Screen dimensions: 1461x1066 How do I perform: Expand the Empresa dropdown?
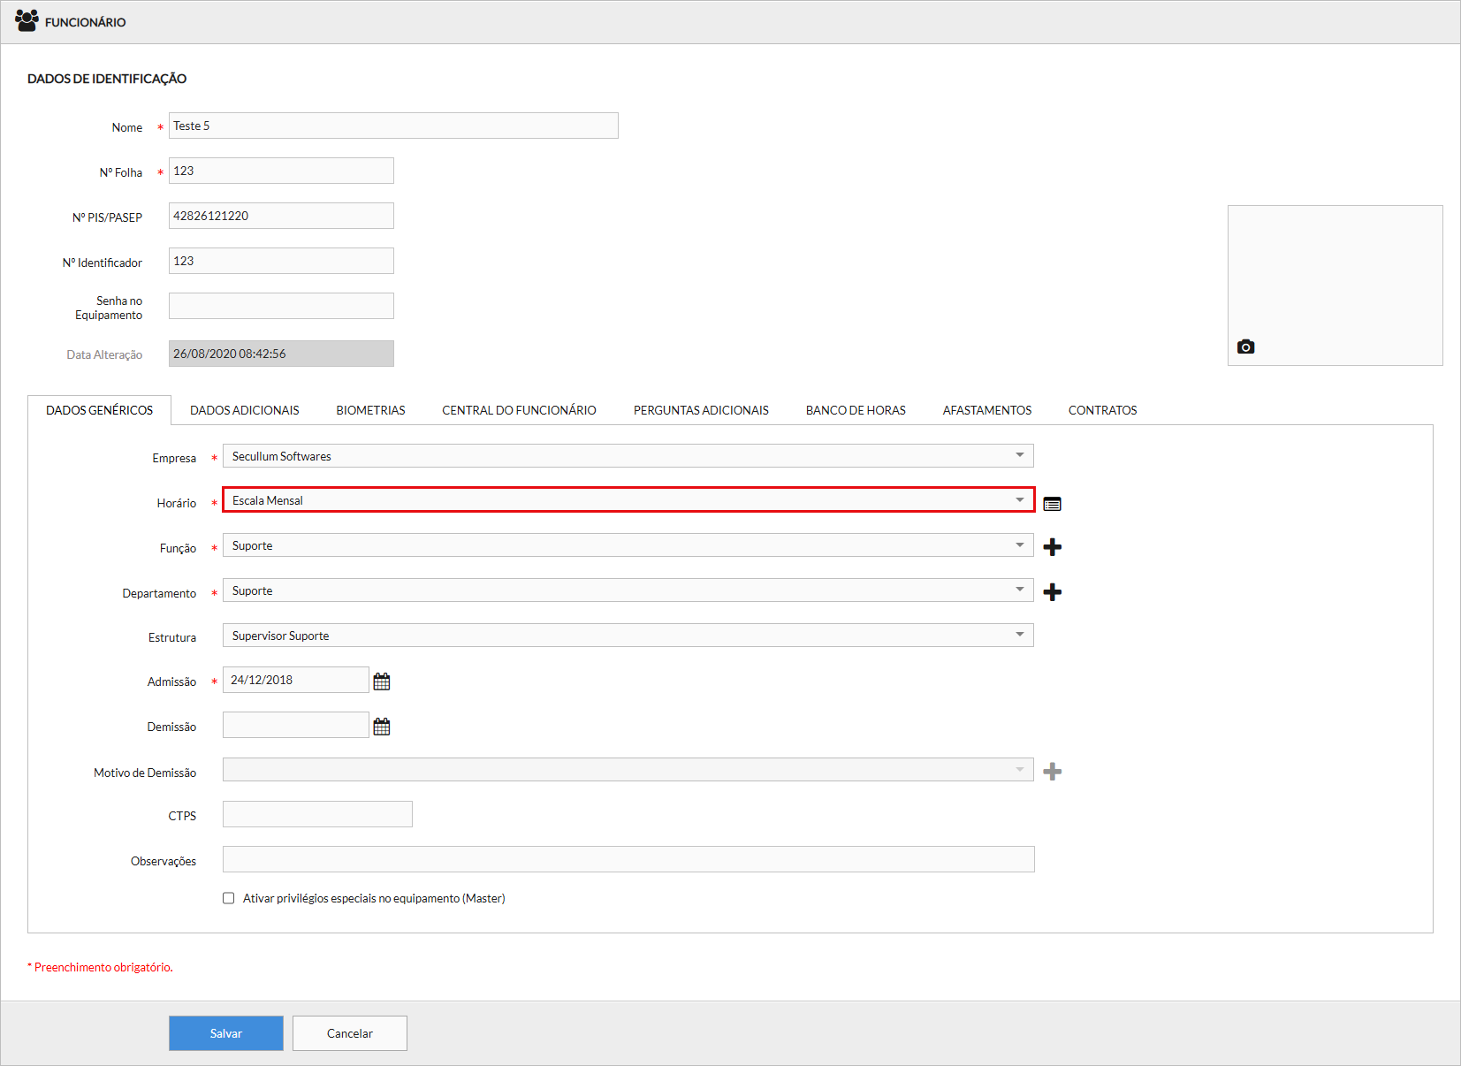point(628,456)
